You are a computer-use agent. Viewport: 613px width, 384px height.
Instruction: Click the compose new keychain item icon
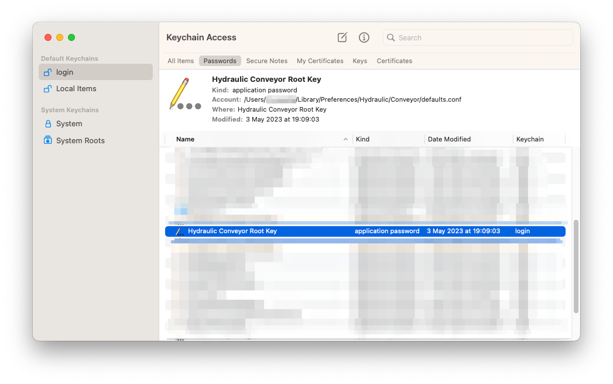point(343,37)
